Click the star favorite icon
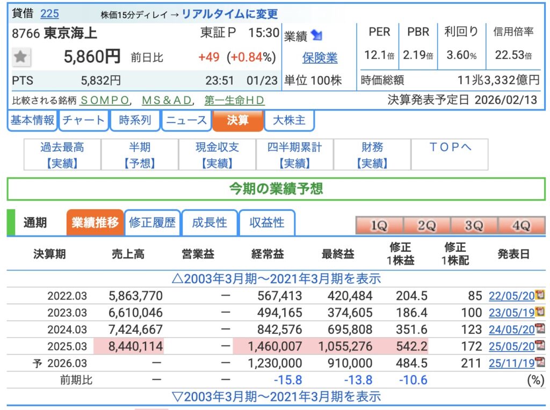The width and height of the screenshot is (550, 410). click(x=21, y=57)
